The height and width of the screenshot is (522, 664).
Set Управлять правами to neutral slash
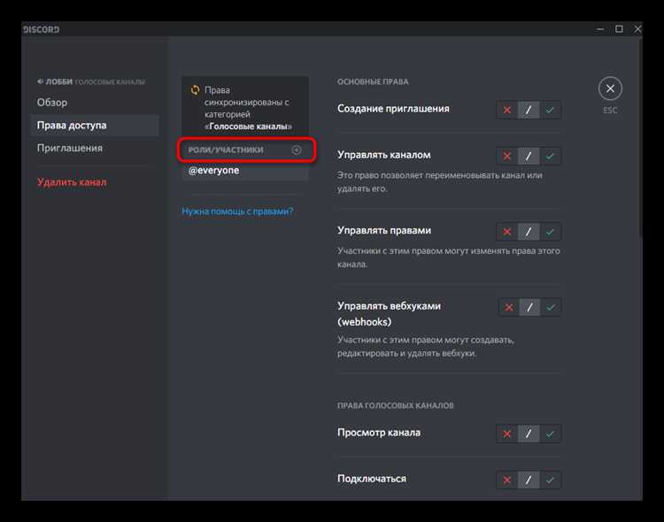(x=529, y=232)
